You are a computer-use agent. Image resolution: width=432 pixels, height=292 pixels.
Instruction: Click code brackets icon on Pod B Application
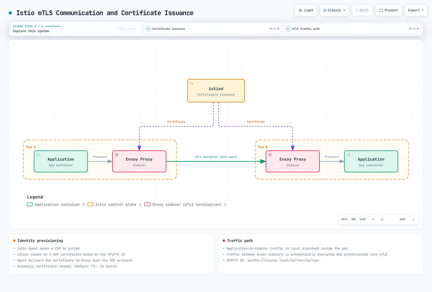[349, 155]
